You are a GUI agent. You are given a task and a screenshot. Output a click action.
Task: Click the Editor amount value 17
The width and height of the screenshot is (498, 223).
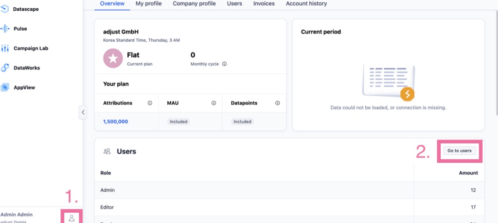point(473,207)
